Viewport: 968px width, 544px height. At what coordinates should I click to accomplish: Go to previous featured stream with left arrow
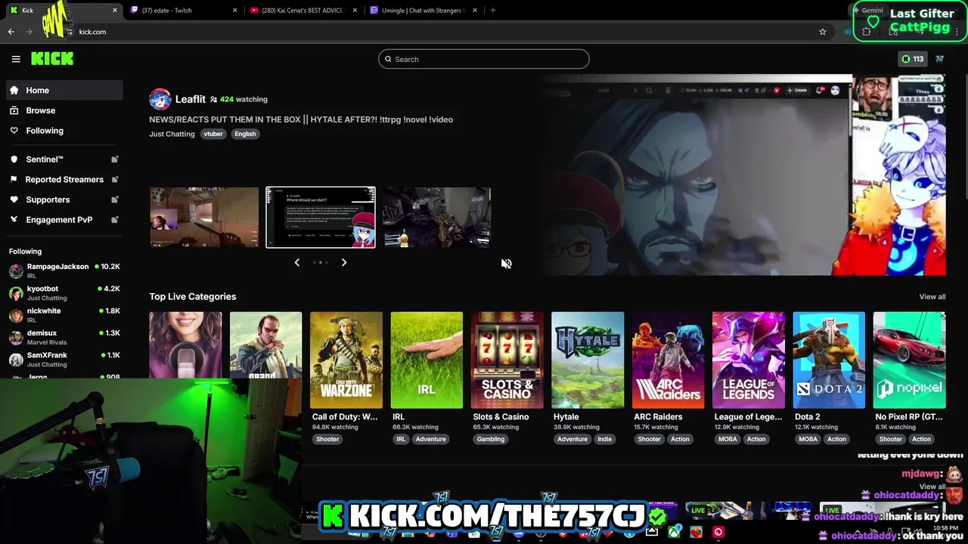[297, 262]
